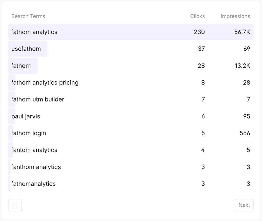Click the purple bar beside usefathom

(x=28, y=49)
